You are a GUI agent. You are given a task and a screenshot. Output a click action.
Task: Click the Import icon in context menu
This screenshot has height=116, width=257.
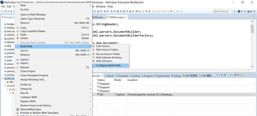tap(18, 59)
